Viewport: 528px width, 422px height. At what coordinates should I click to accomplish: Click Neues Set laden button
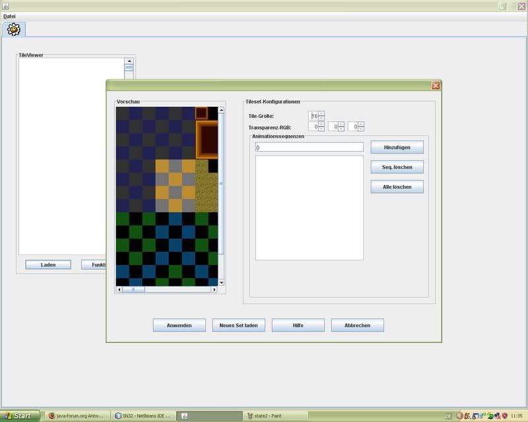238,326
